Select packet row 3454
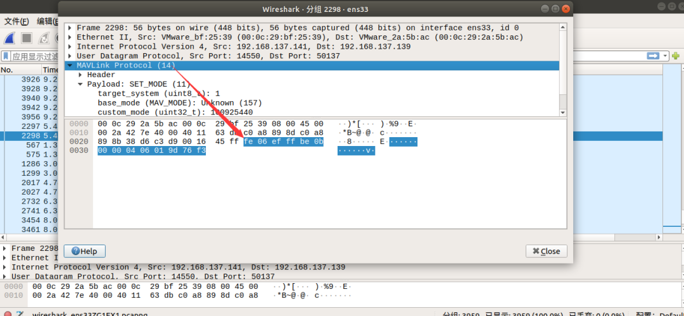The height and width of the screenshot is (316, 684). tap(29, 220)
